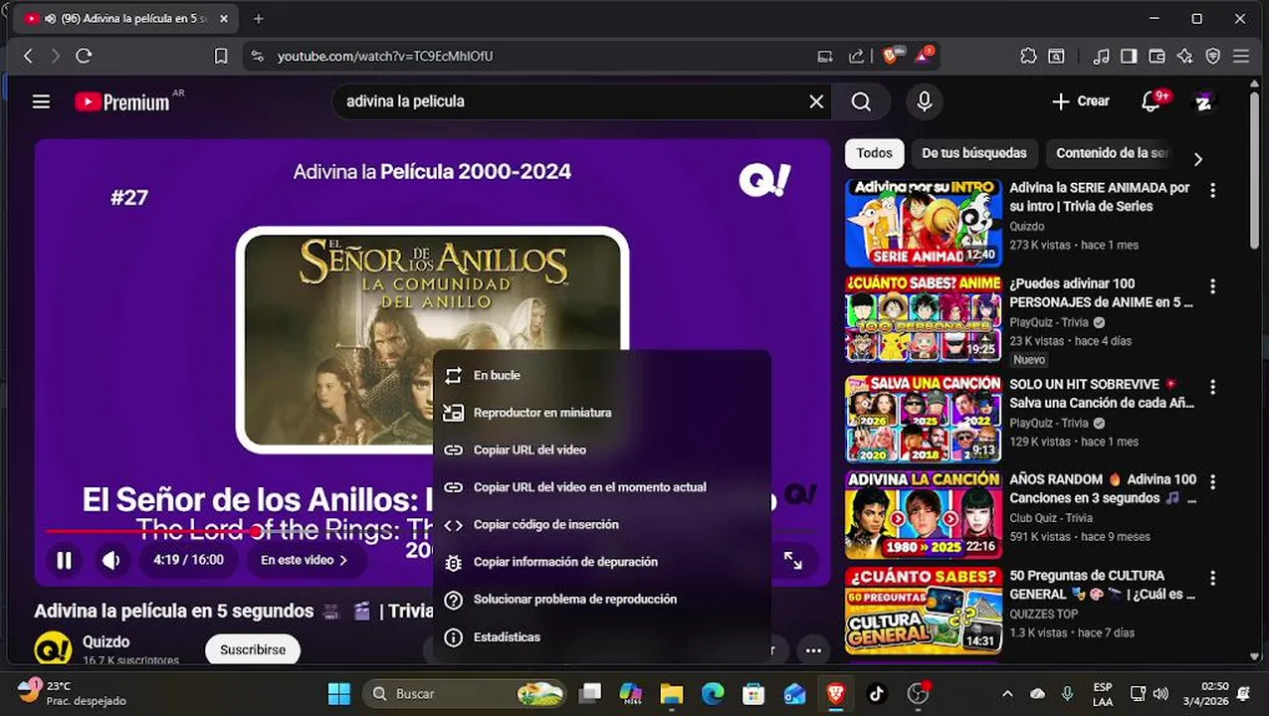Viewport: 1269px width, 716px height.
Task: Pause the video playback
Action: tap(65, 560)
